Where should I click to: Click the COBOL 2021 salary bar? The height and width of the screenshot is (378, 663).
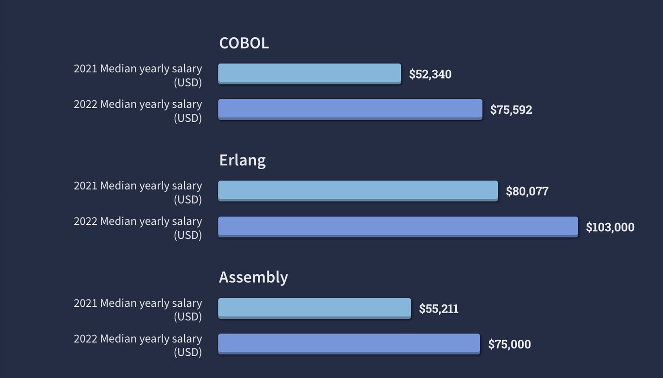coord(310,74)
